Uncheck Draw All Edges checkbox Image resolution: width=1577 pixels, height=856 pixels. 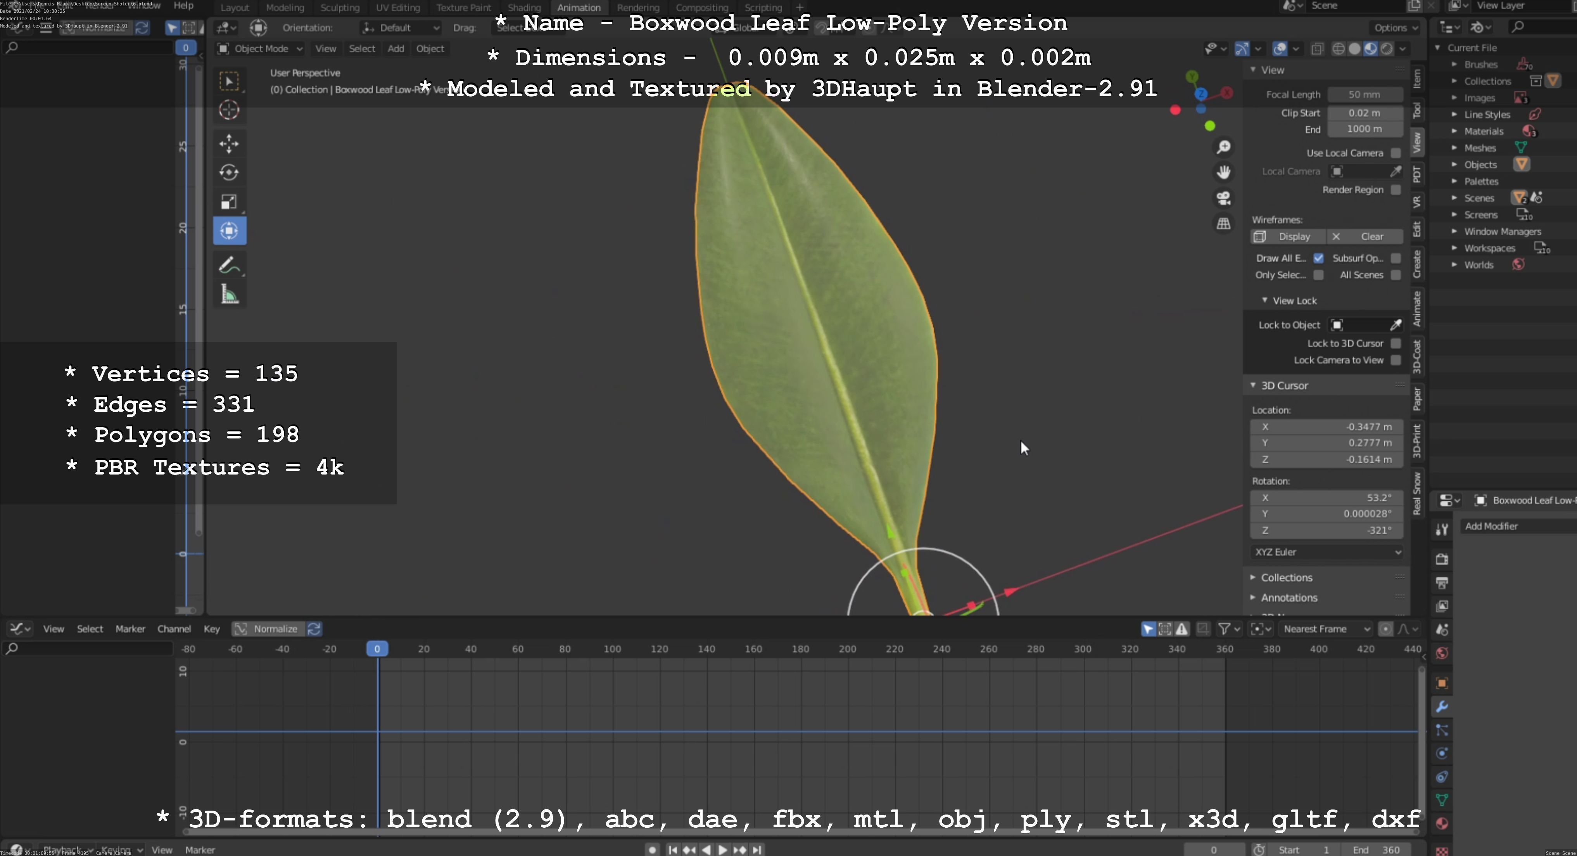(x=1319, y=258)
